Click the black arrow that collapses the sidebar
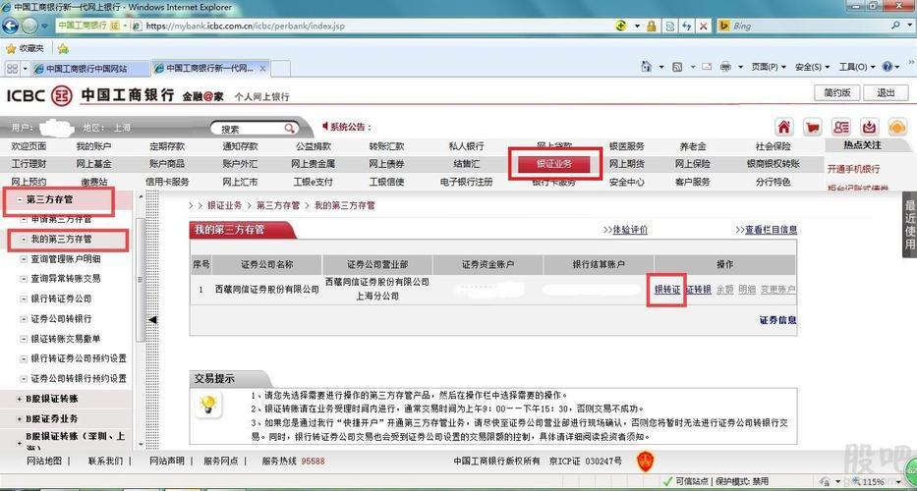 click(152, 320)
